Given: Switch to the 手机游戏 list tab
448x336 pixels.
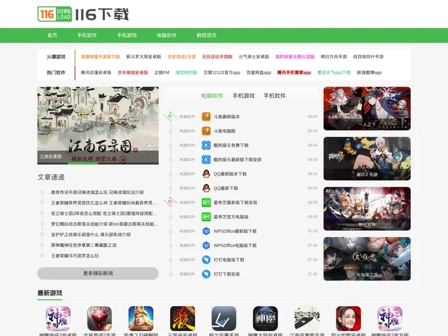Looking at the screenshot, I should pyautogui.click(x=243, y=96).
